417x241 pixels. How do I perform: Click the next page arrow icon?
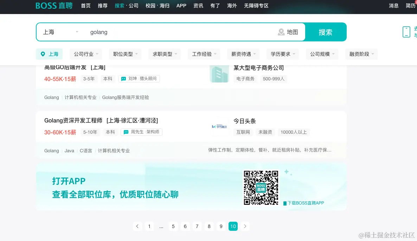245,226
